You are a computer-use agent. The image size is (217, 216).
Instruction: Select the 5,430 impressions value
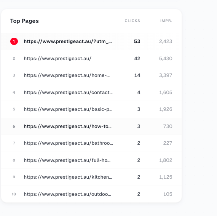click(x=166, y=58)
